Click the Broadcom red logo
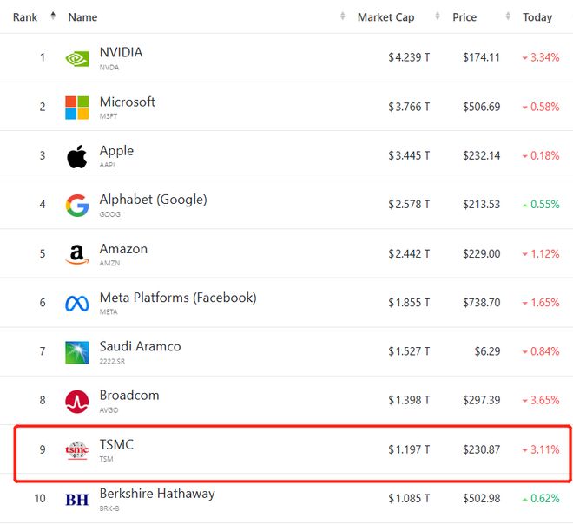 pos(76,402)
